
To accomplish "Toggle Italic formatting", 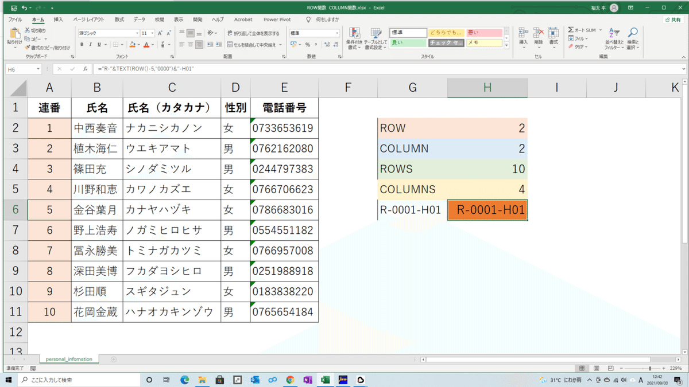I will (x=91, y=44).
